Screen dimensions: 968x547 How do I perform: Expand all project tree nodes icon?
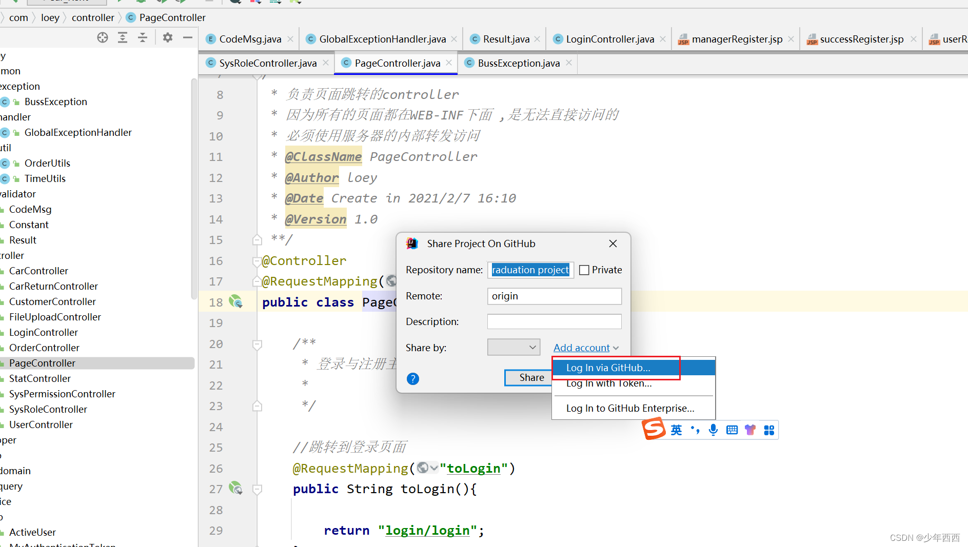point(123,37)
